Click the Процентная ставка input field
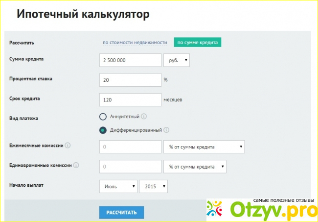 (130, 80)
